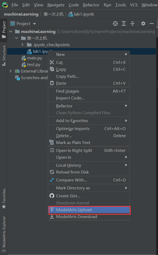Image resolution: width=158 pixels, height=255 pixels.
Task: Expand the New submenu
Action: pos(126,54)
